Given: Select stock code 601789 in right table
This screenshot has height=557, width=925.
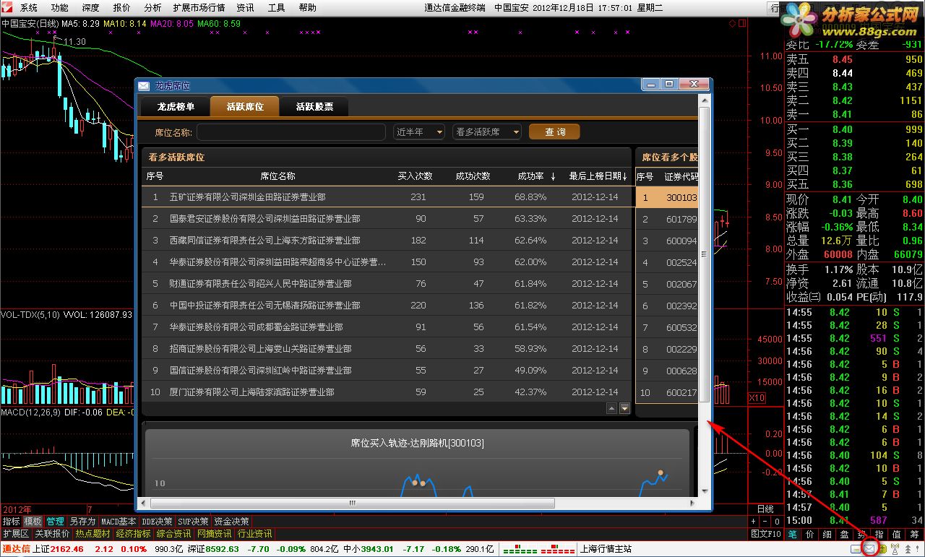Looking at the screenshot, I should coord(681,219).
